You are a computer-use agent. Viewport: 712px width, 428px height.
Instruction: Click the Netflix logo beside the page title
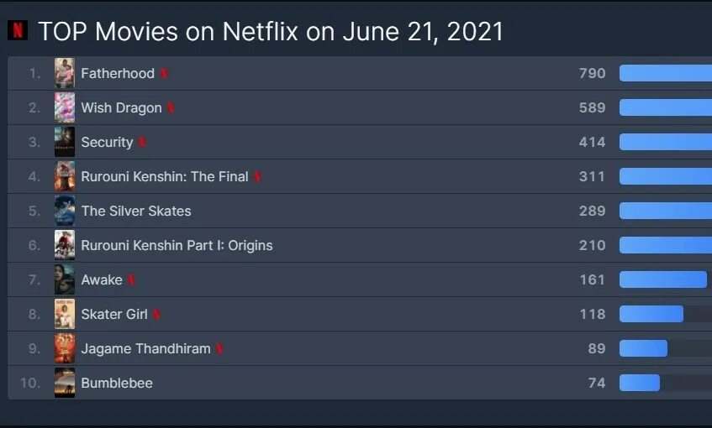pos(18,30)
